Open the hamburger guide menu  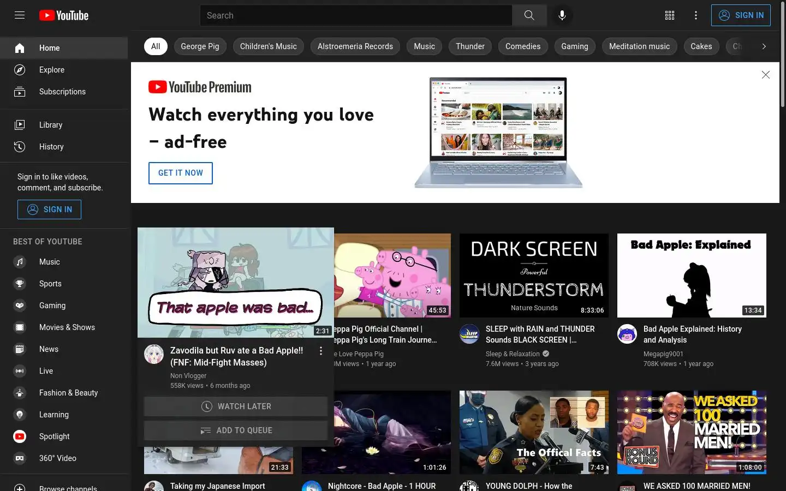tap(20, 15)
